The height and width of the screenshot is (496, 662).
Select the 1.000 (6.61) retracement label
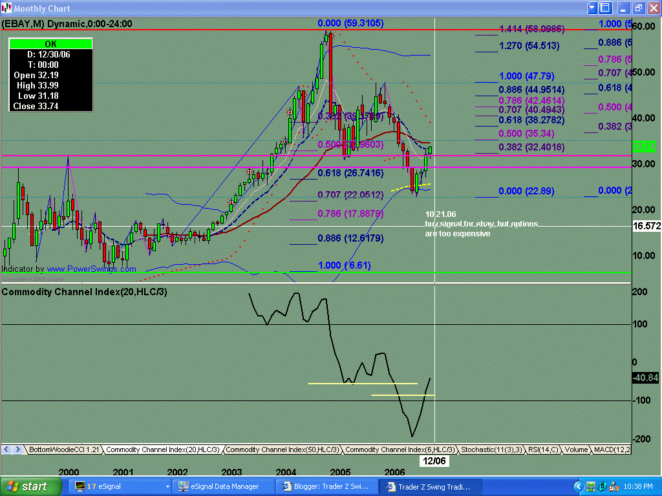[x=344, y=265]
